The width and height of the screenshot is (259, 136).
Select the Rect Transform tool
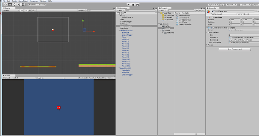click(23, 5)
